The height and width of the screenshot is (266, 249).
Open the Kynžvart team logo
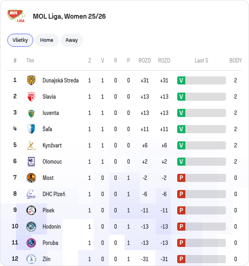(x=31, y=145)
